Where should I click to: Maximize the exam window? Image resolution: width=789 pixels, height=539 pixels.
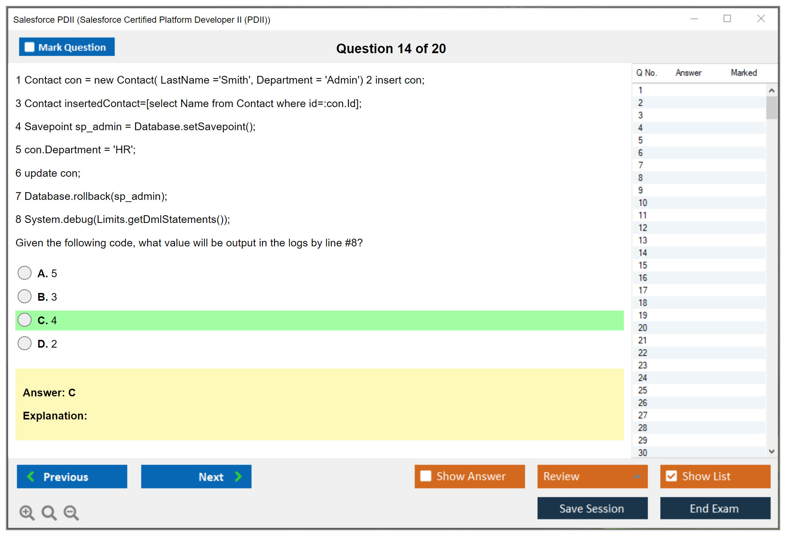(x=727, y=19)
